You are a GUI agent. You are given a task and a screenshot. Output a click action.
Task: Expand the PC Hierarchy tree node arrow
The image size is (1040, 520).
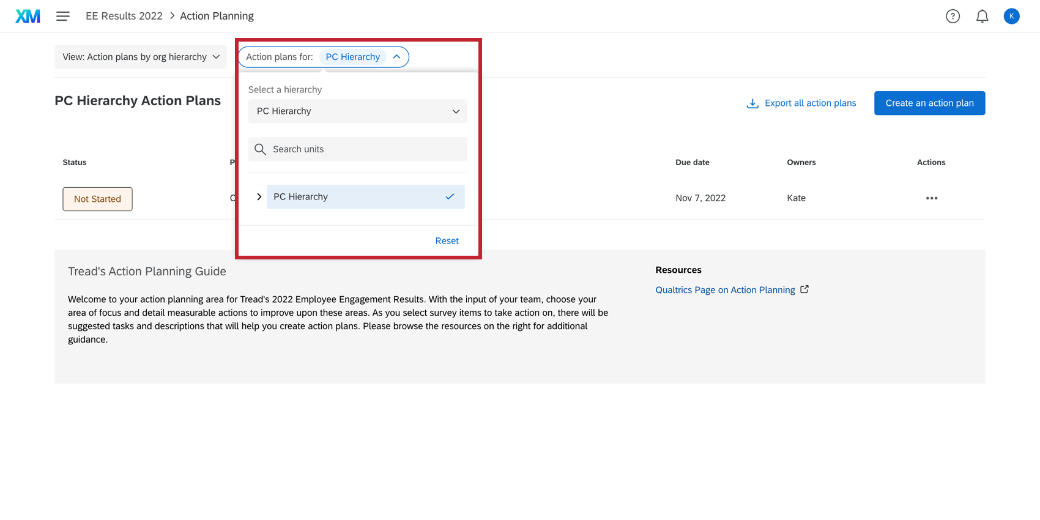259,197
